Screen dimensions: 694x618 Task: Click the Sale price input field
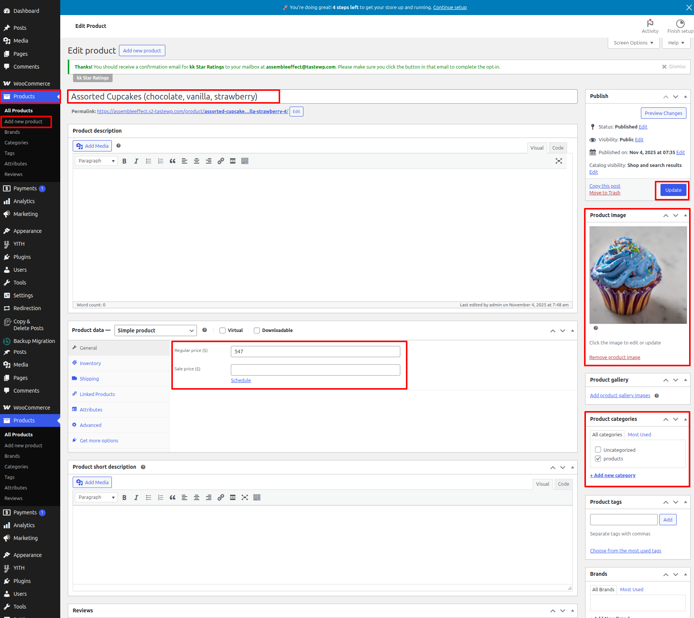pos(315,370)
